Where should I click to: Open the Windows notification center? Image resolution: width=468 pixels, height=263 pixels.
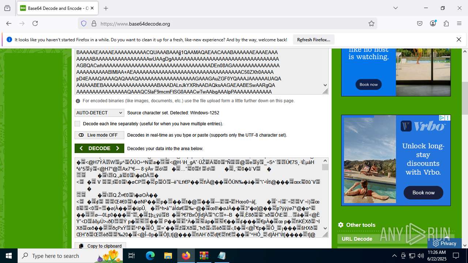pos(456,256)
